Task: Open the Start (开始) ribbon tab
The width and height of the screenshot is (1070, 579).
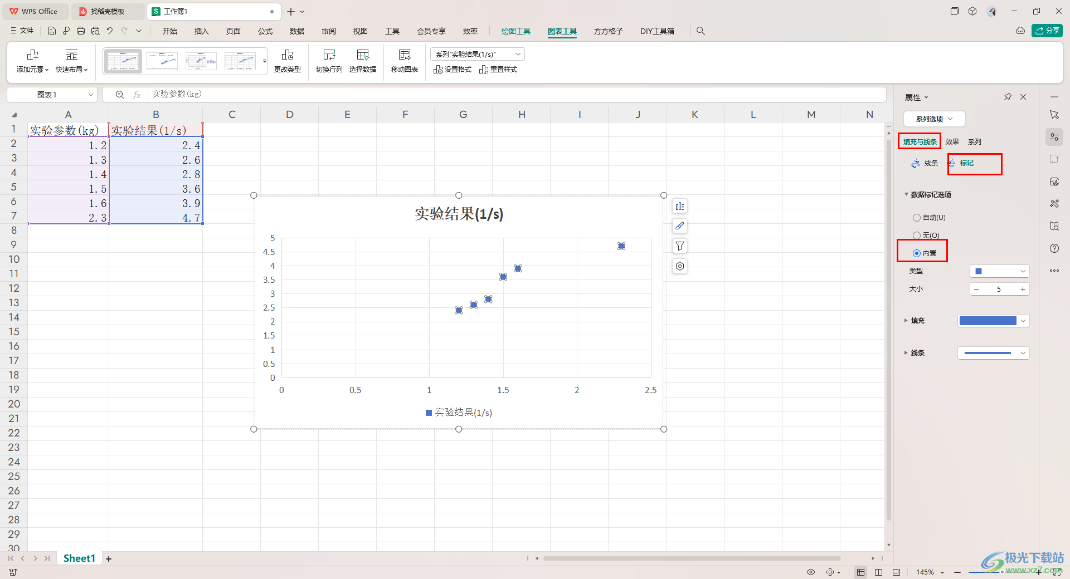Action: click(170, 31)
